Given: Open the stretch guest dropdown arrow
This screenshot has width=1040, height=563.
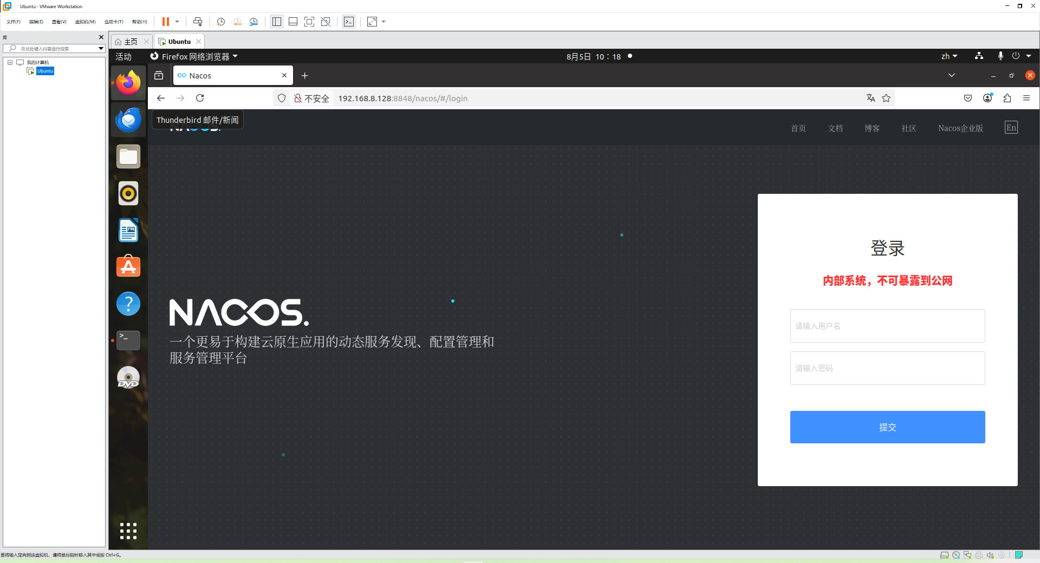Looking at the screenshot, I should [x=383, y=22].
